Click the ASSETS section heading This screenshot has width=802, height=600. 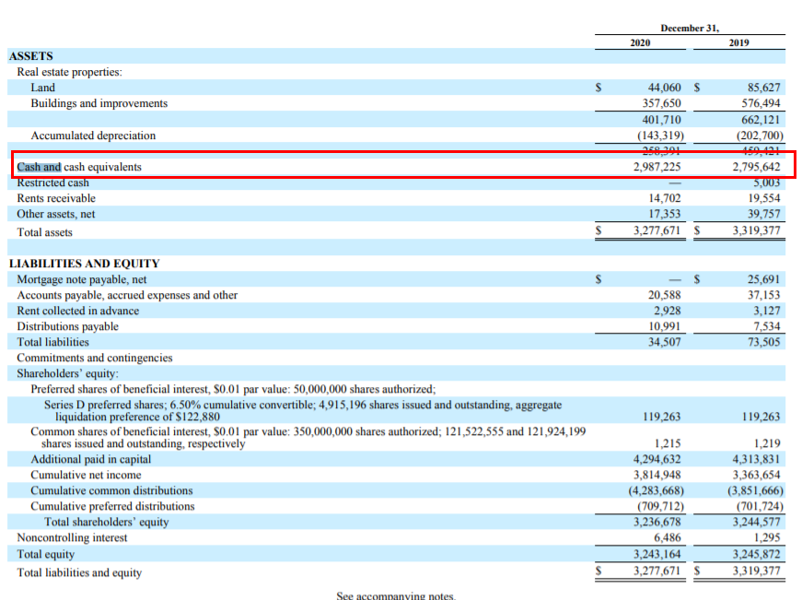click(x=30, y=56)
